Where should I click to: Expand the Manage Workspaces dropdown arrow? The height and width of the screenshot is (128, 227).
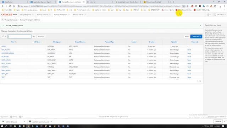(x=69, y=15)
